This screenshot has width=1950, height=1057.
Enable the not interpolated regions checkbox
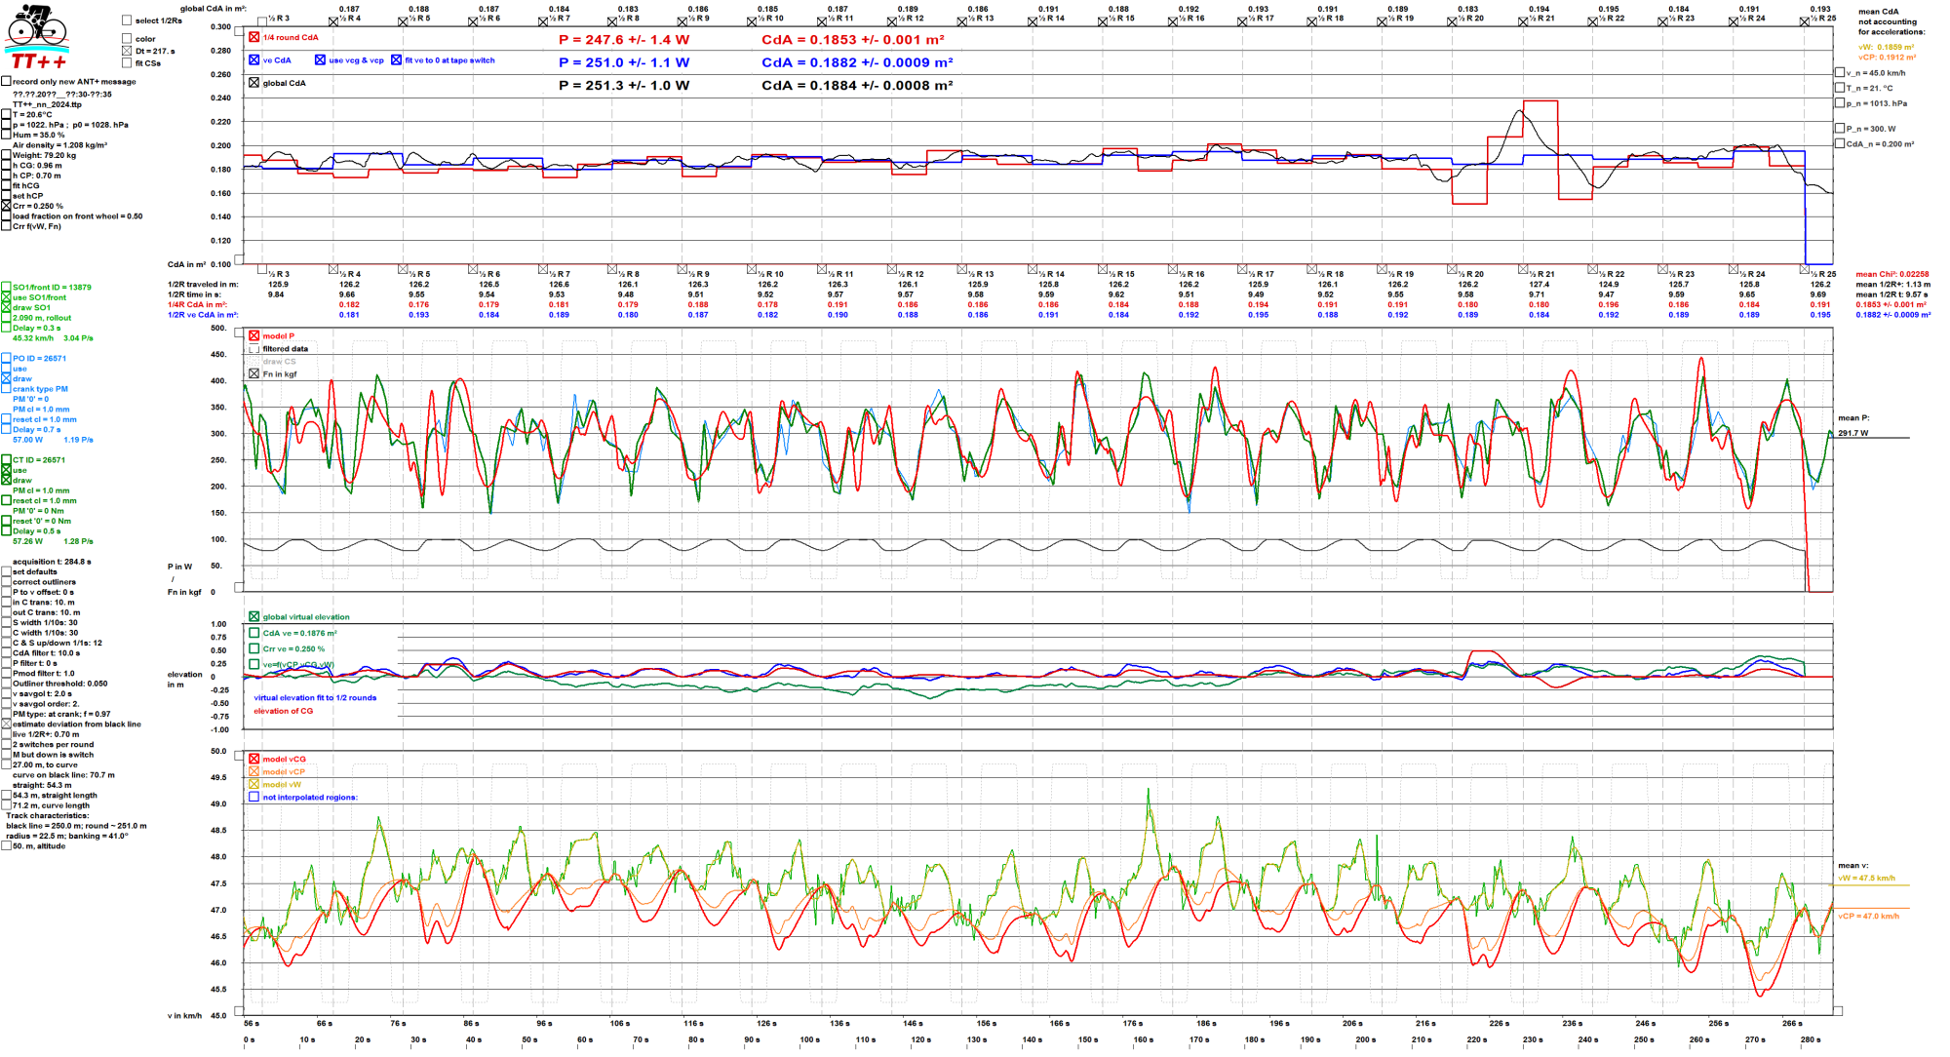click(253, 798)
